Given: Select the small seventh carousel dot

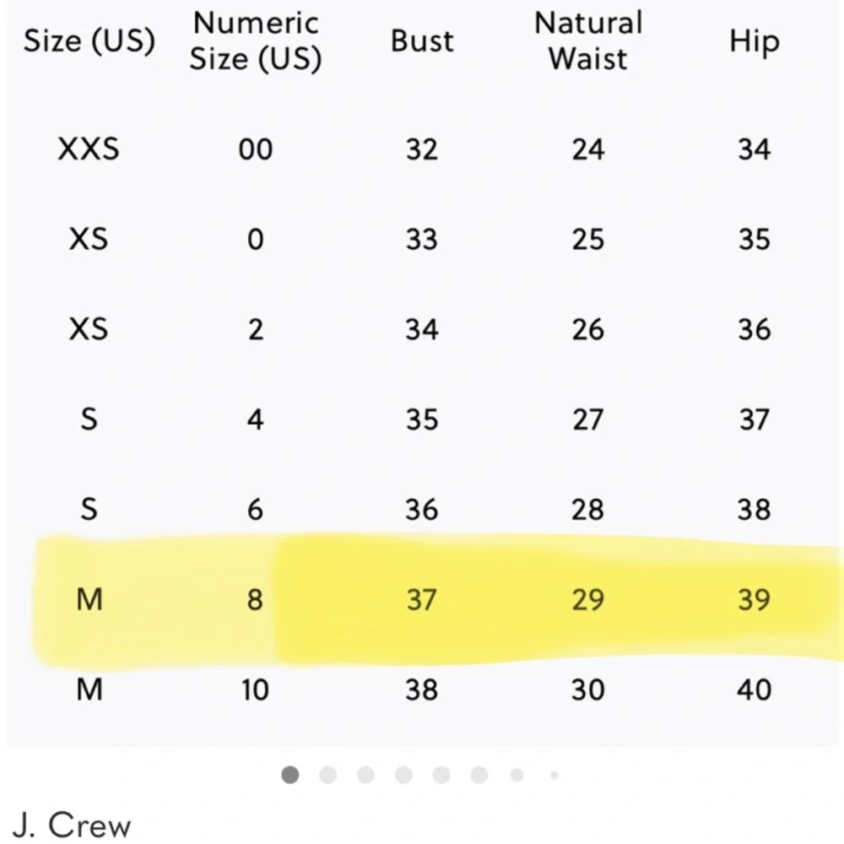Looking at the screenshot, I should tap(517, 775).
